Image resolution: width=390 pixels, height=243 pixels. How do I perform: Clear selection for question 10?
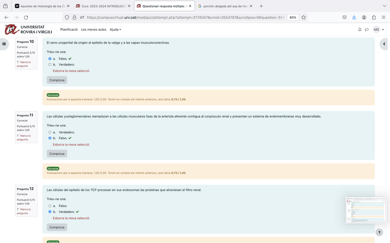point(71,71)
